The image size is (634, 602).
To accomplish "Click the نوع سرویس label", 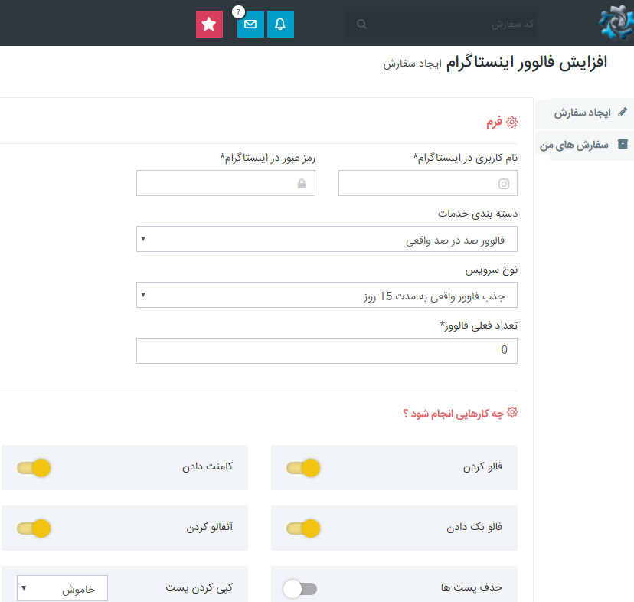I will pos(492,270).
